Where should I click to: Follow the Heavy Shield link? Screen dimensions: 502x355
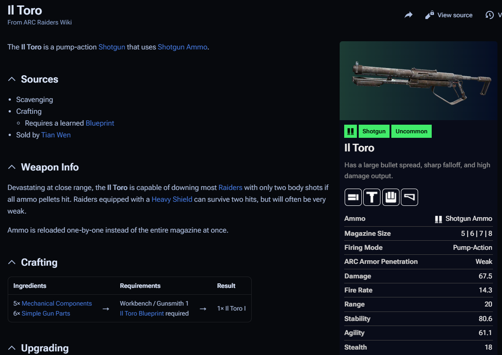coord(172,199)
